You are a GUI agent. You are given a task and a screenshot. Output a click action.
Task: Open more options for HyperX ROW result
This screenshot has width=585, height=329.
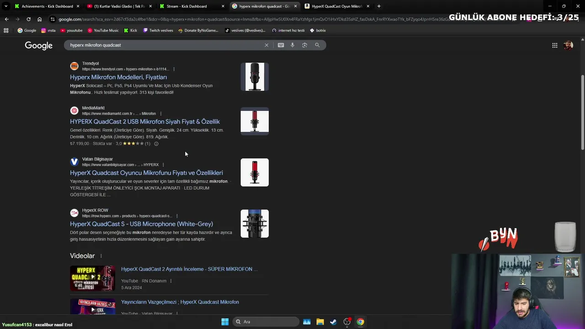(177, 216)
